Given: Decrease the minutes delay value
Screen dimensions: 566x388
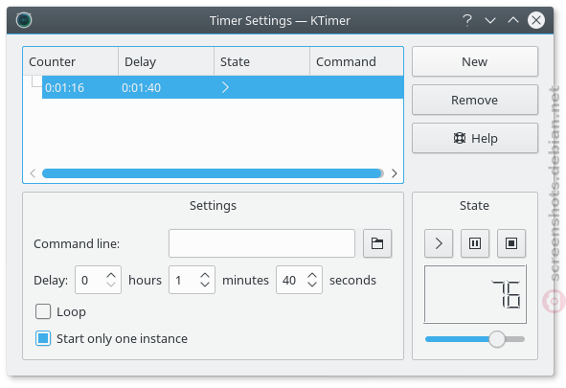Looking at the screenshot, I should (x=205, y=284).
